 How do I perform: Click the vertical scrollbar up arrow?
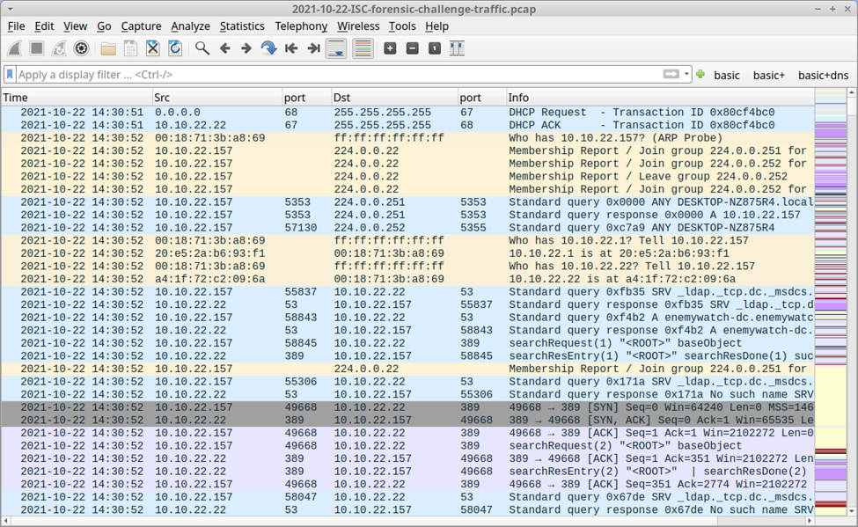[852, 93]
